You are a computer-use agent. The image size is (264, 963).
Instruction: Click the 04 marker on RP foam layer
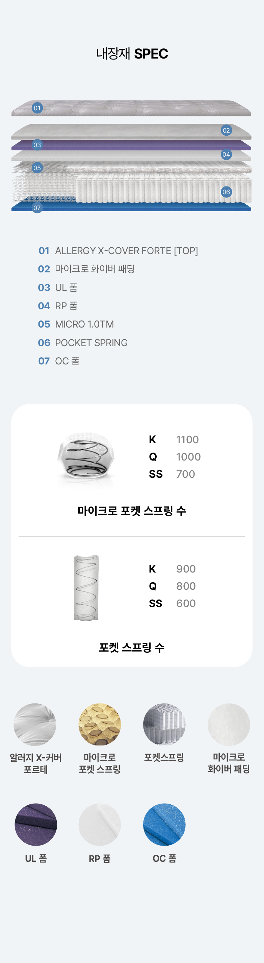point(226,154)
